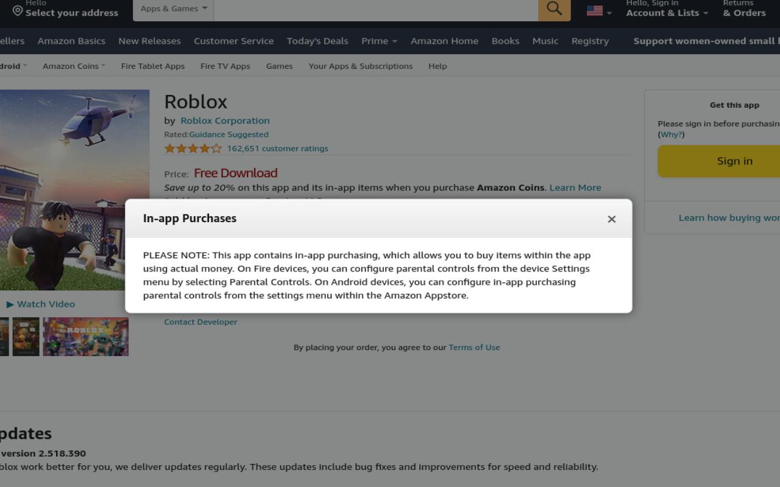Click the main Roblox helicopter image
The width and height of the screenshot is (780, 487).
[74, 190]
